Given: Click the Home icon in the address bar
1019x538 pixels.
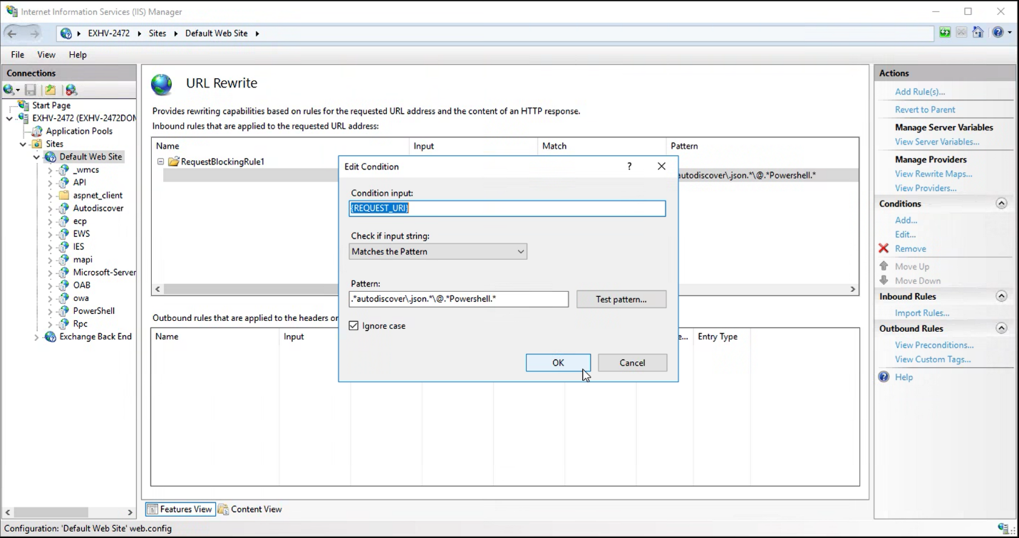Looking at the screenshot, I should pos(977,32).
